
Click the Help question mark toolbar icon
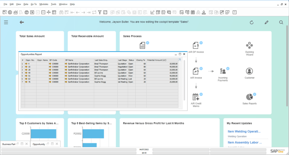tap(234, 12)
